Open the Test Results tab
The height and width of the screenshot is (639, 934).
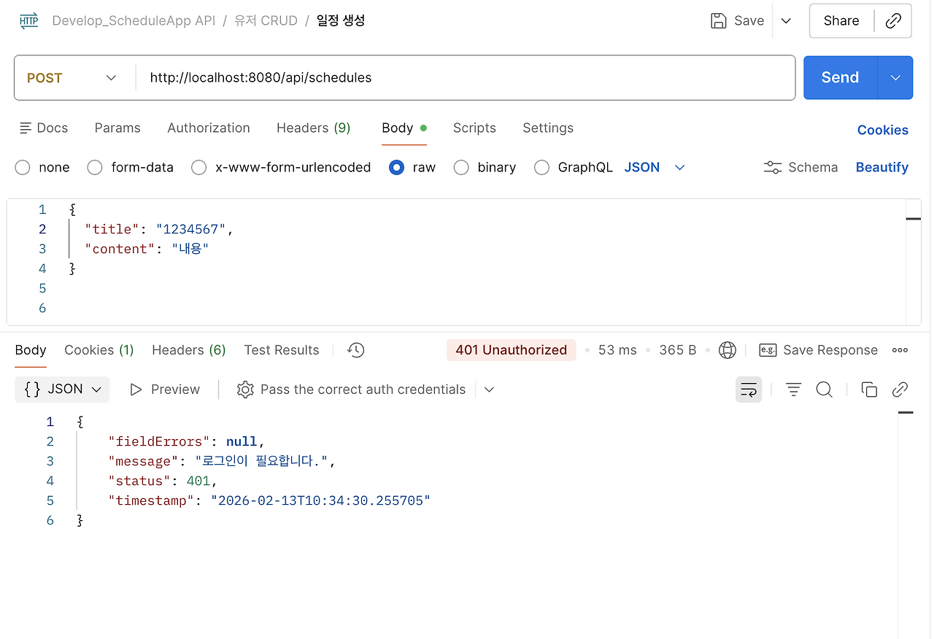[x=282, y=350]
